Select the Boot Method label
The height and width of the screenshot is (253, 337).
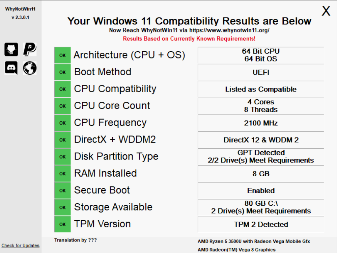tap(103, 72)
